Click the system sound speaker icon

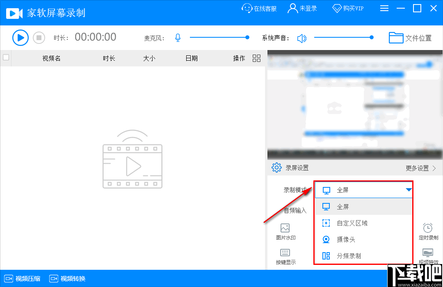click(x=302, y=38)
